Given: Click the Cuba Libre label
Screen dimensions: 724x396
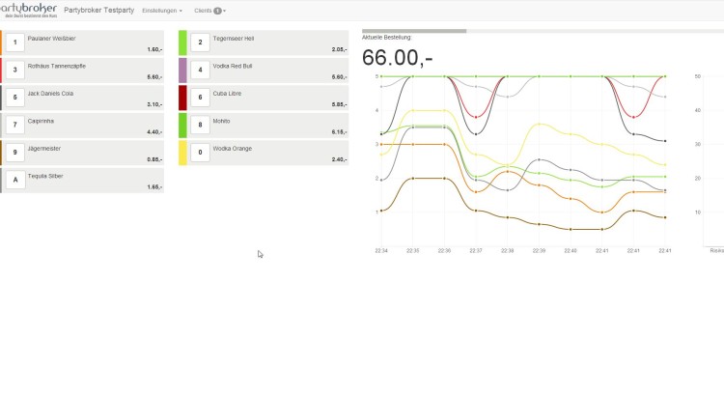Looking at the screenshot, I should tap(227, 94).
